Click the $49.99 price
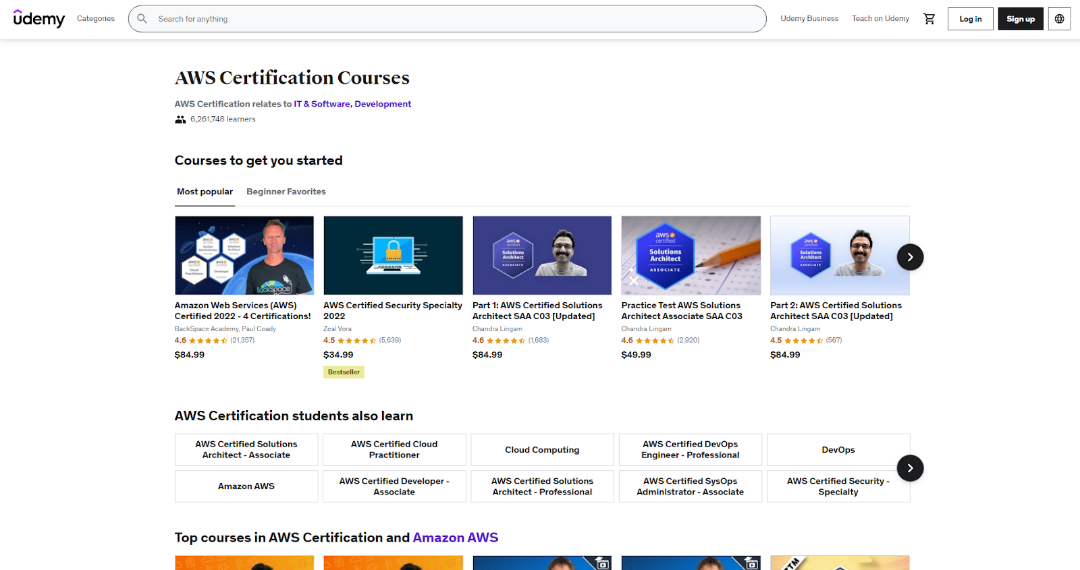Viewport: 1080px width, 570px height. point(637,355)
